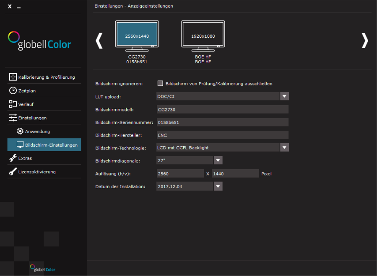Image resolution: width=377 pixels, height=276 pixels.
Task: Click the Bildschirmmodell input field
Action: 222,109
